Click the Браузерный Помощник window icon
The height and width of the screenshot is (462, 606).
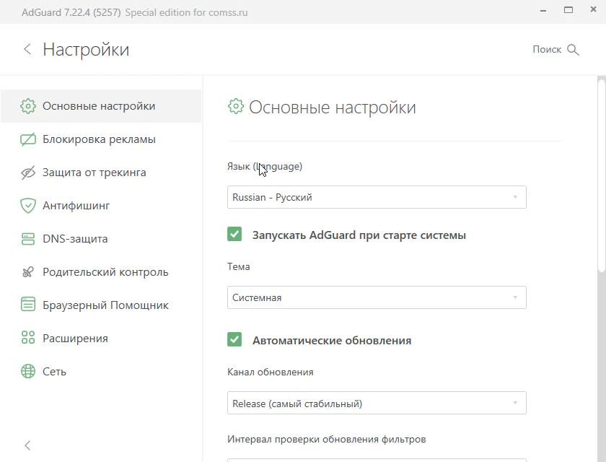[x=28, y=305]
